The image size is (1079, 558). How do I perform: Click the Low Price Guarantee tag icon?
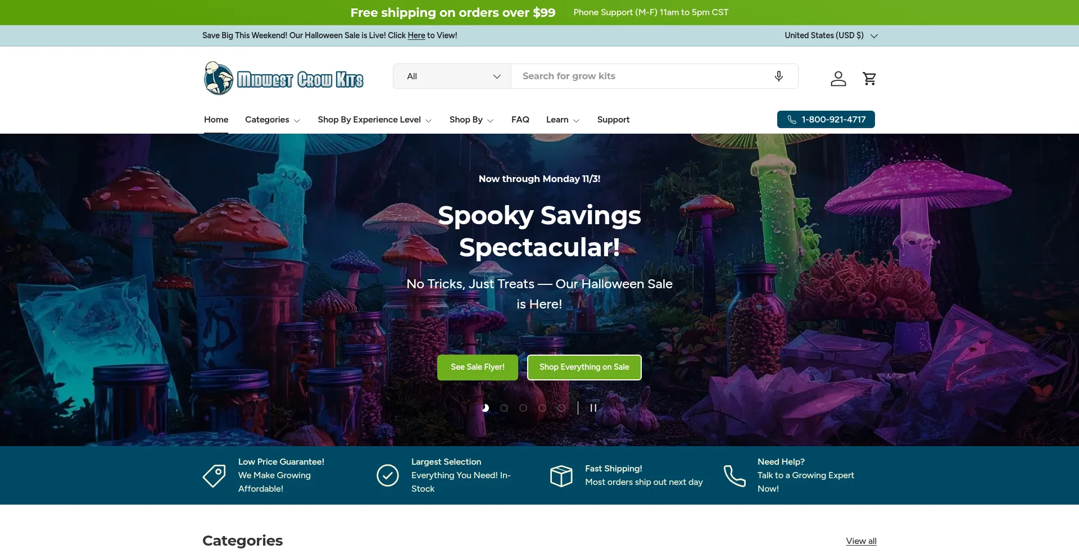pyautogui.click(x=214, y=476)
